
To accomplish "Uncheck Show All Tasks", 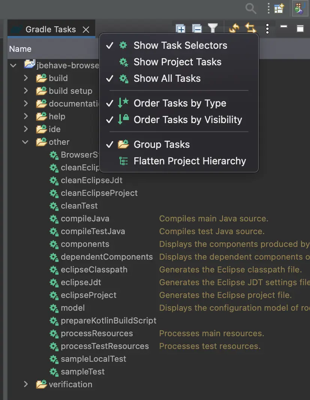I will point(167,78).
